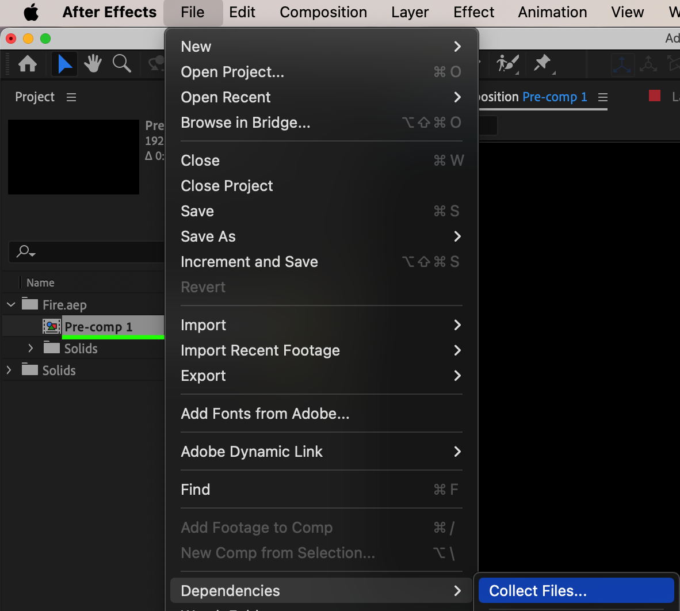
Task: Click the Home icon in the toolbar
Action: click(x=27, y=64)
